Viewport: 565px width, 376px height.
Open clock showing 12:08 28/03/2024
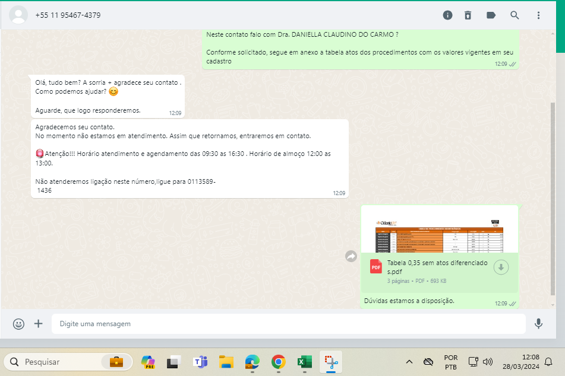pos(521,362)
